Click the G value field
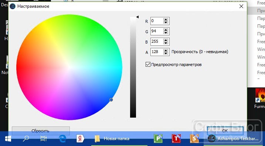Image resolution: width=265 pixels, height=146 pixels. (x=157, y=31)
